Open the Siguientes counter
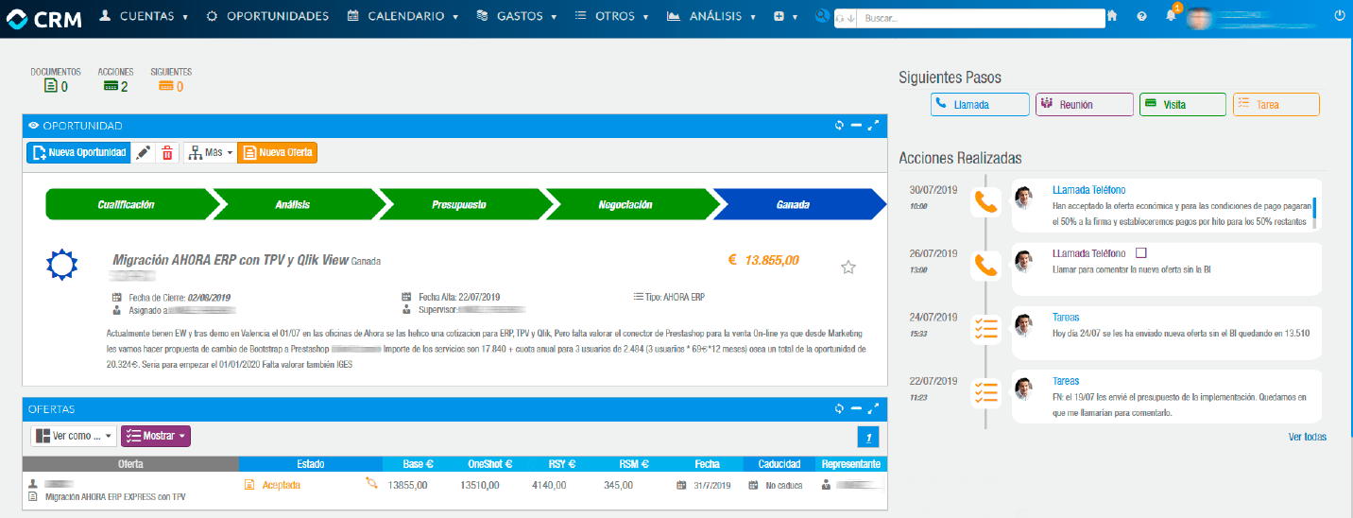The height and width of the screenshot is (518, 1353). (171, 79)
